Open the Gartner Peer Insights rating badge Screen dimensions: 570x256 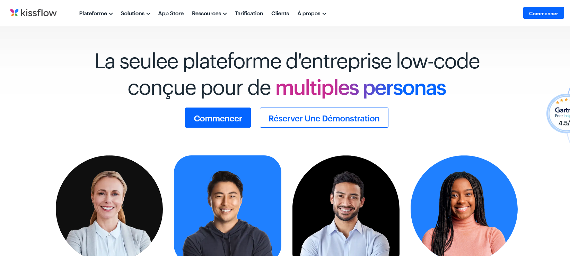click(559, 114)
